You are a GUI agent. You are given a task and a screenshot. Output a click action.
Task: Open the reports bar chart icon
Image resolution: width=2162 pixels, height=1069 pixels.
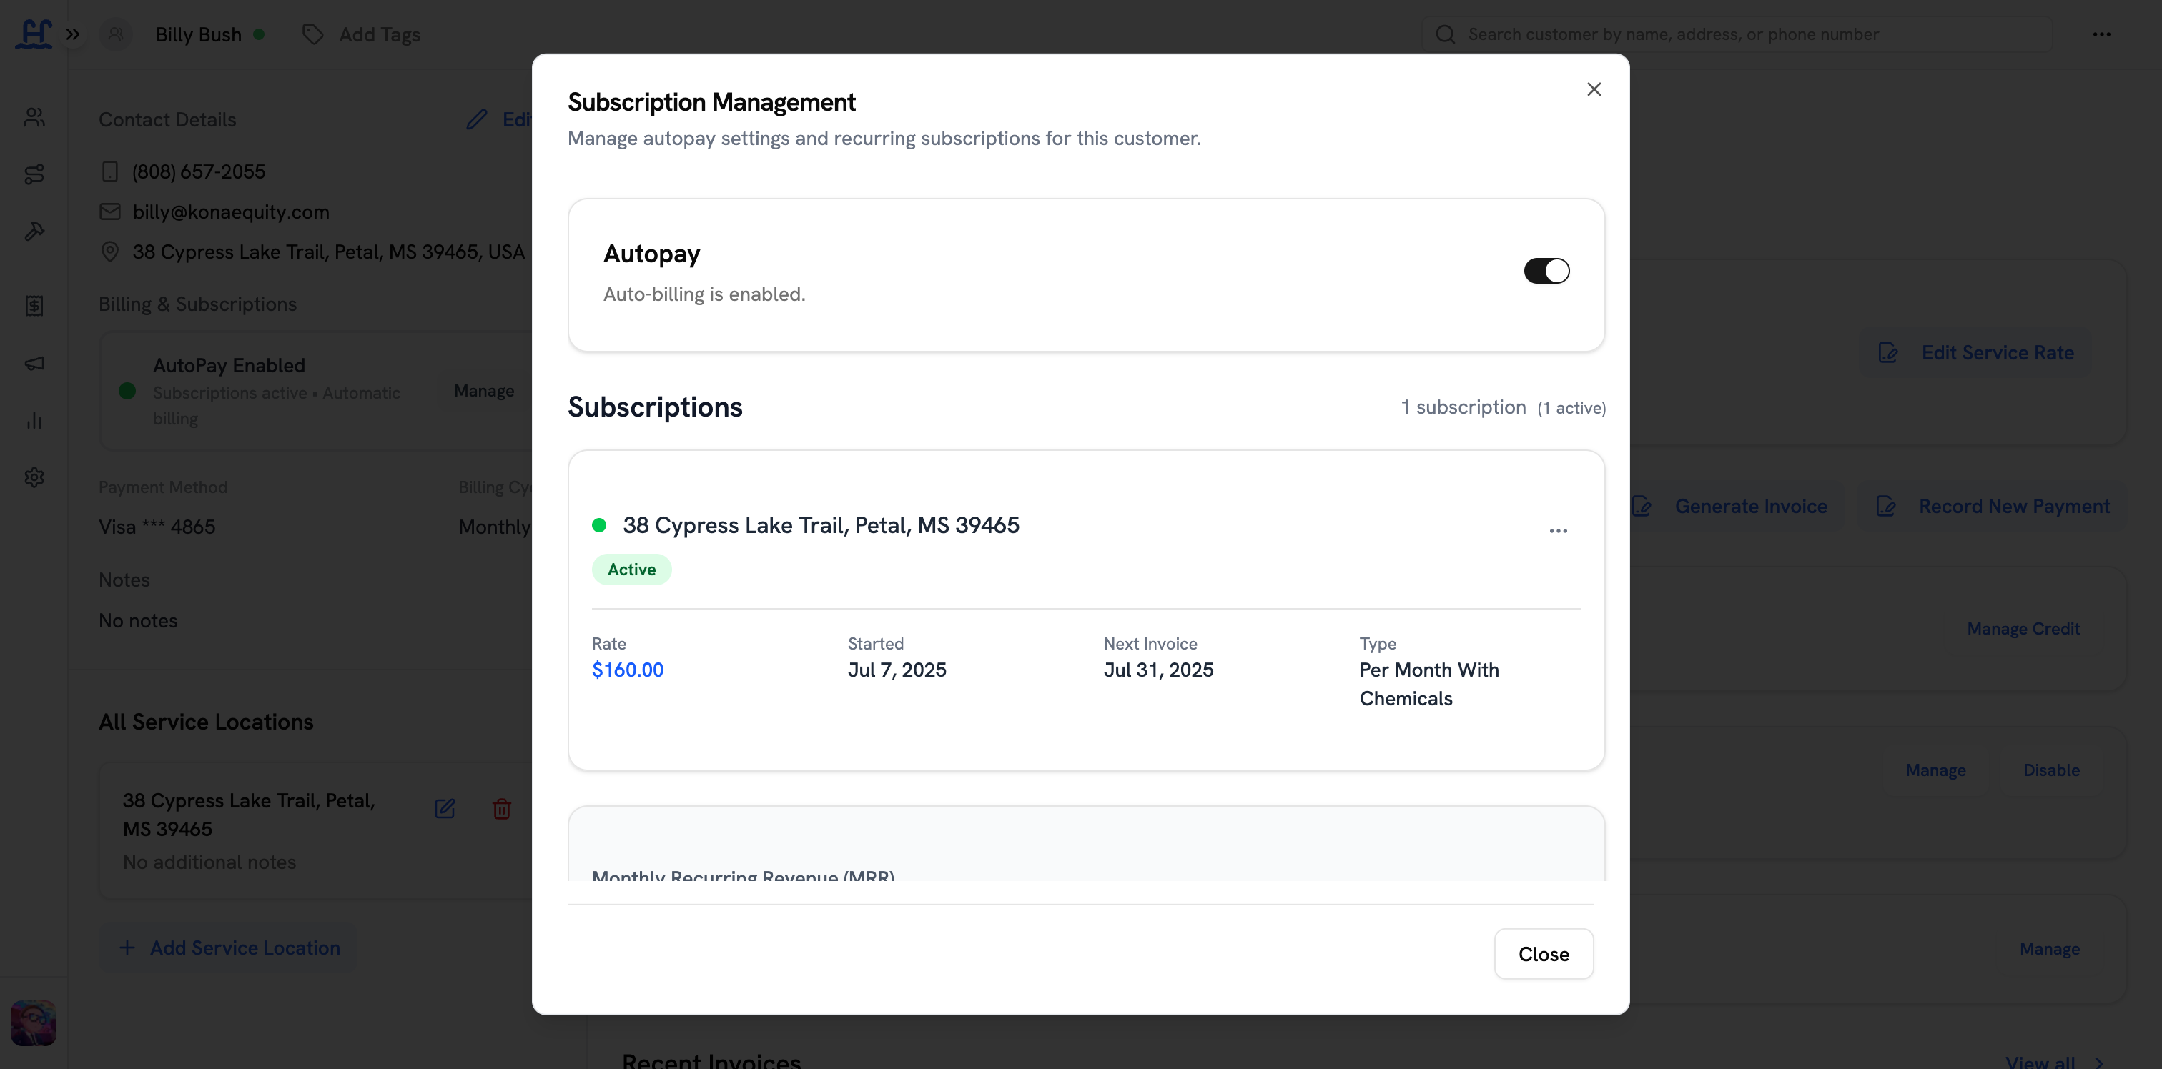(34, 419)
